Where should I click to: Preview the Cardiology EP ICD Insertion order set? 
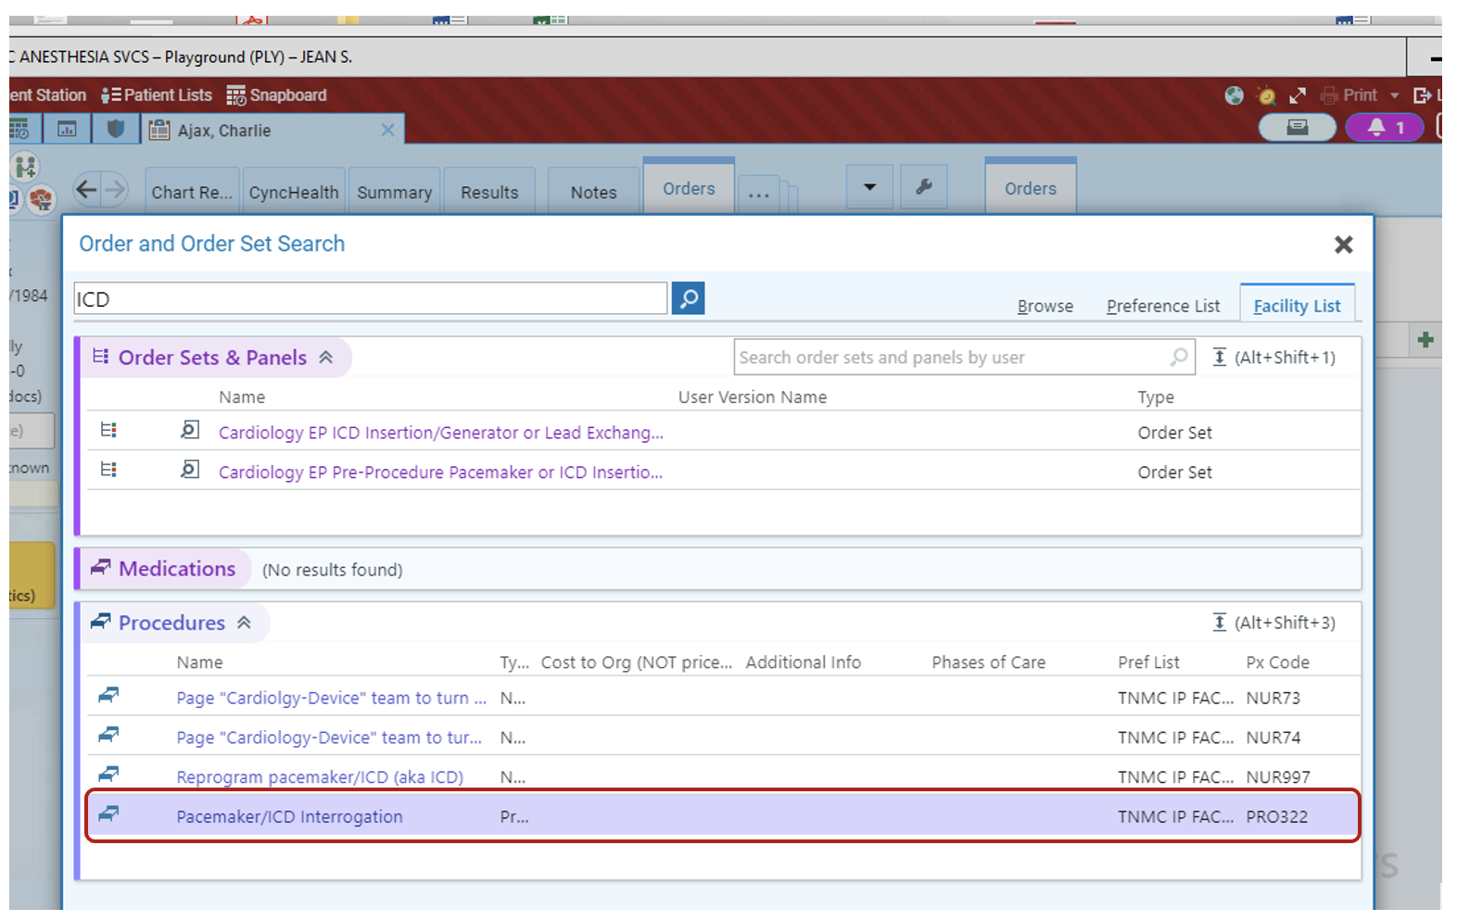point(189,430)
